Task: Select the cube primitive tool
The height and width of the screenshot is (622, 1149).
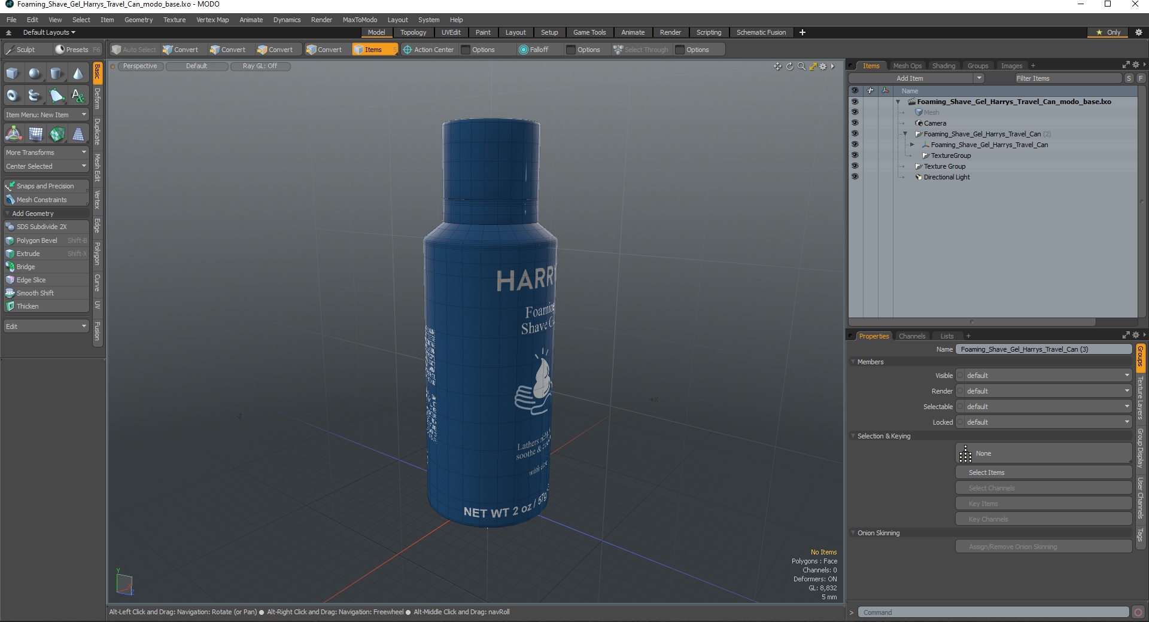Action: coord(13,74)
